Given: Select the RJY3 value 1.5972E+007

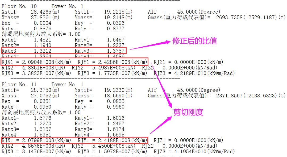Looking at the screenshot, I should [114, 151].
